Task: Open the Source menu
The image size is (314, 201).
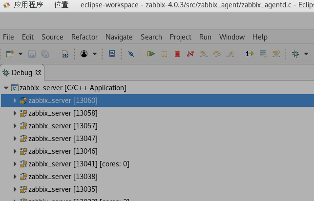Action: coord(52,37)
